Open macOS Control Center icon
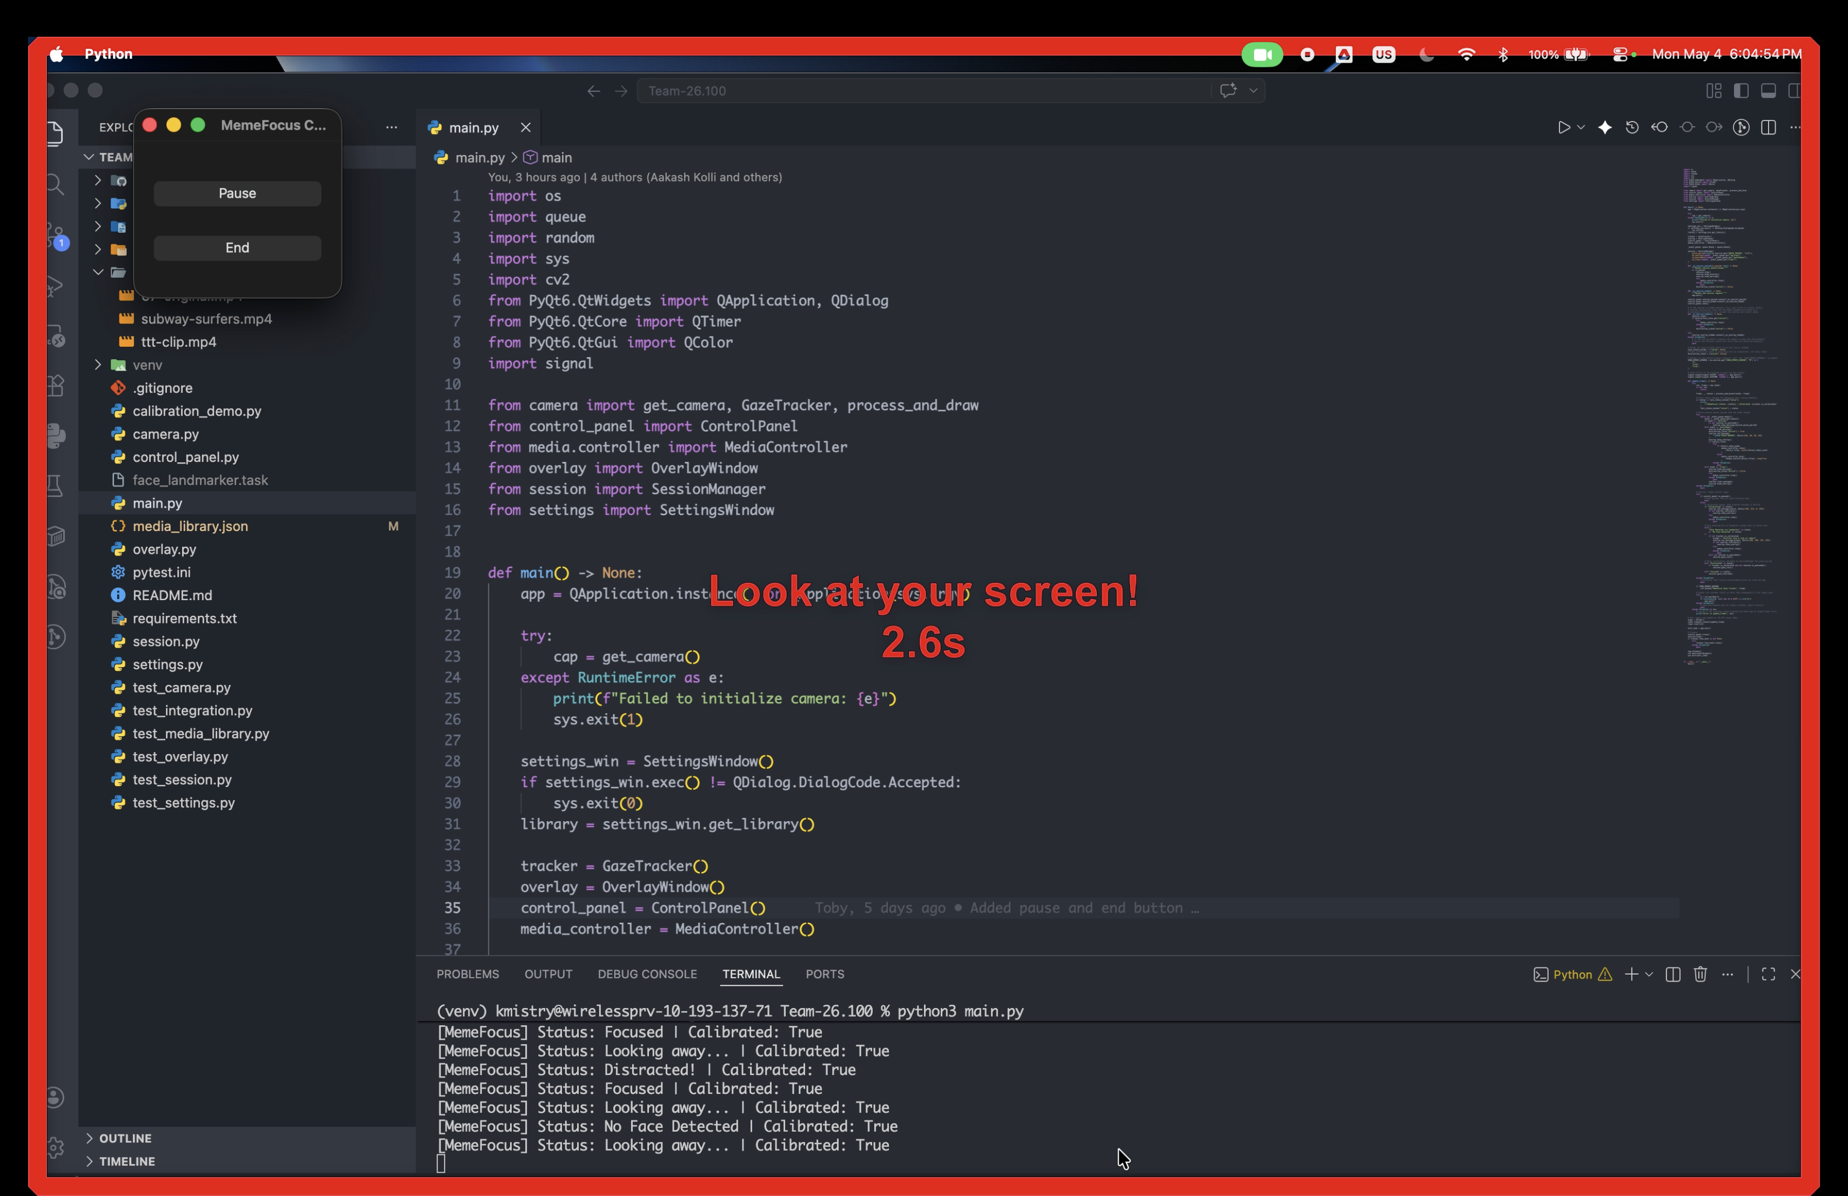The width and height of the screenshot is (1848, 1196). click(1620, 55)
